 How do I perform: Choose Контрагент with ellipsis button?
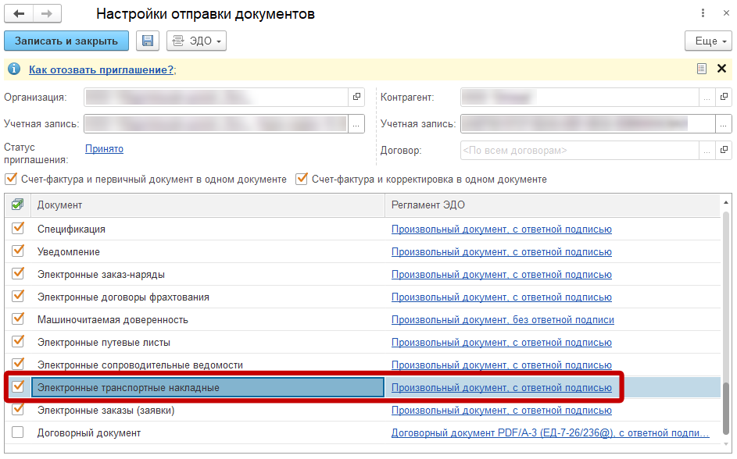pyautogui.click(x=707, y=97)
